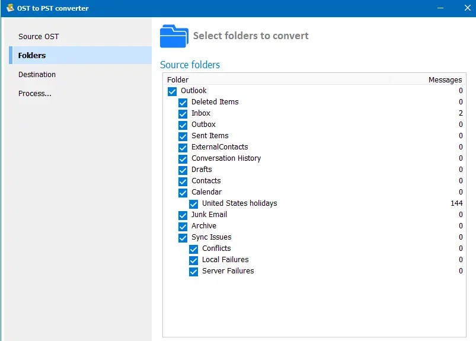Select the Sent Items folder row

(x=210, y=136)
